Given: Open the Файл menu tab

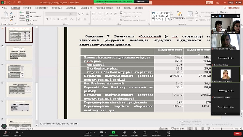Looking at the screenshot, I should (5, 8).
